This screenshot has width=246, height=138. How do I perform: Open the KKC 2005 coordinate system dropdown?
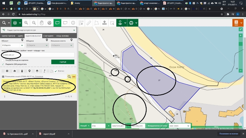[x=179, y=126]
